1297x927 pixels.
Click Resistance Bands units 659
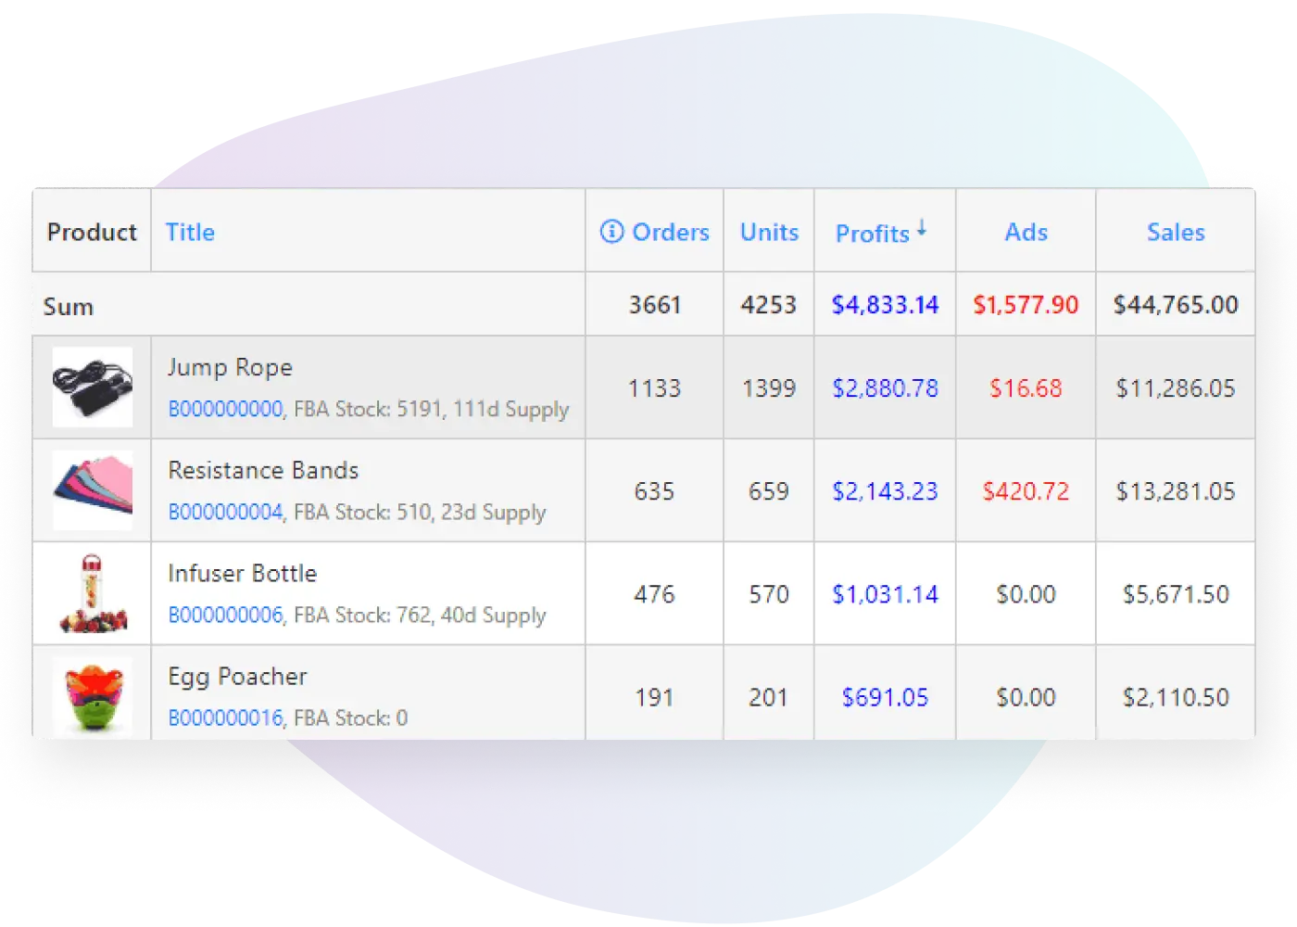(769, 491)
